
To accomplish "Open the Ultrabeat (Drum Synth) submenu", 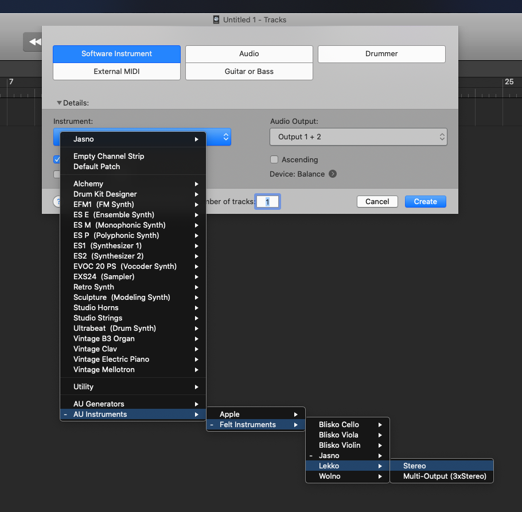I will pos(133,328).
